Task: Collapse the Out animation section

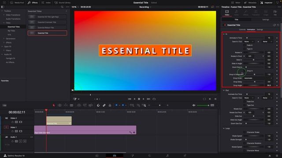Action: pyautogui.click(x=224, y=90)
